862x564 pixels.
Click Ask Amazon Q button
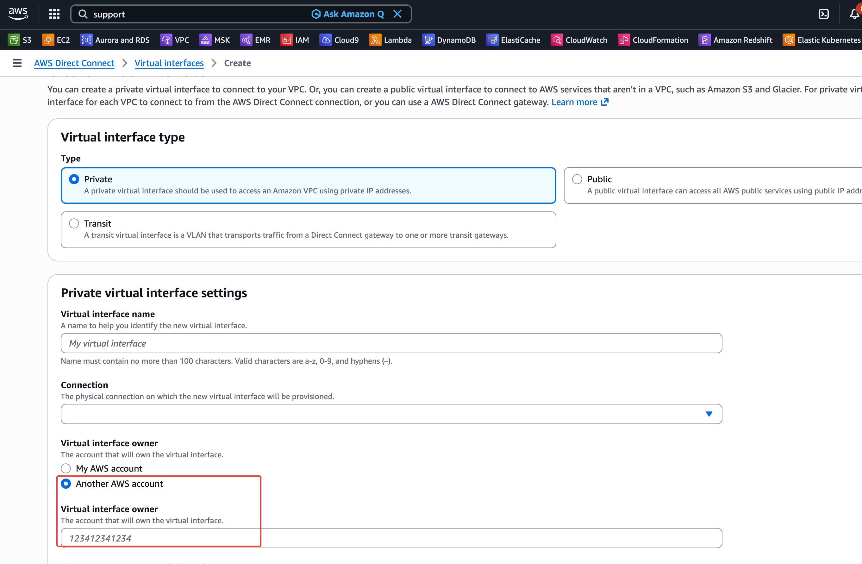coord(347,14)
